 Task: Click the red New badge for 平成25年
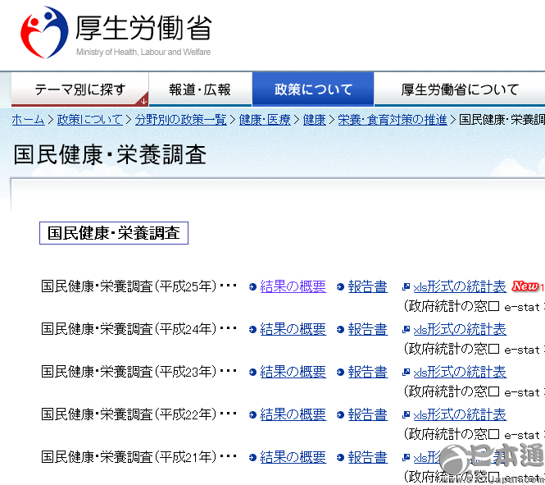pyautogui.click(x=525, y=286)
